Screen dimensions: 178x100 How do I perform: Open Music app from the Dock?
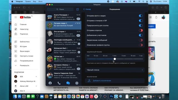coord(92,96)
